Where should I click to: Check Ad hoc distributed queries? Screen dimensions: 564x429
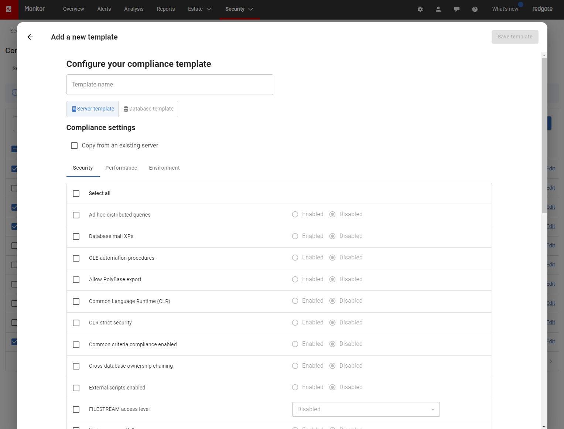point(76,215)
